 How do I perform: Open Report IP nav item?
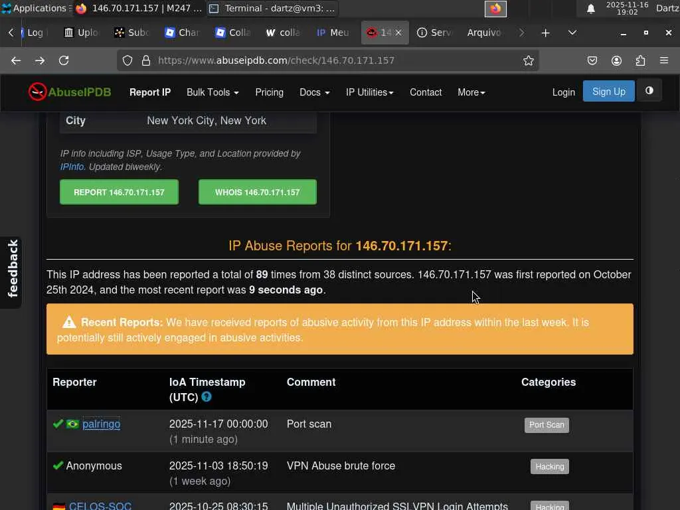[x=150, y=92]
